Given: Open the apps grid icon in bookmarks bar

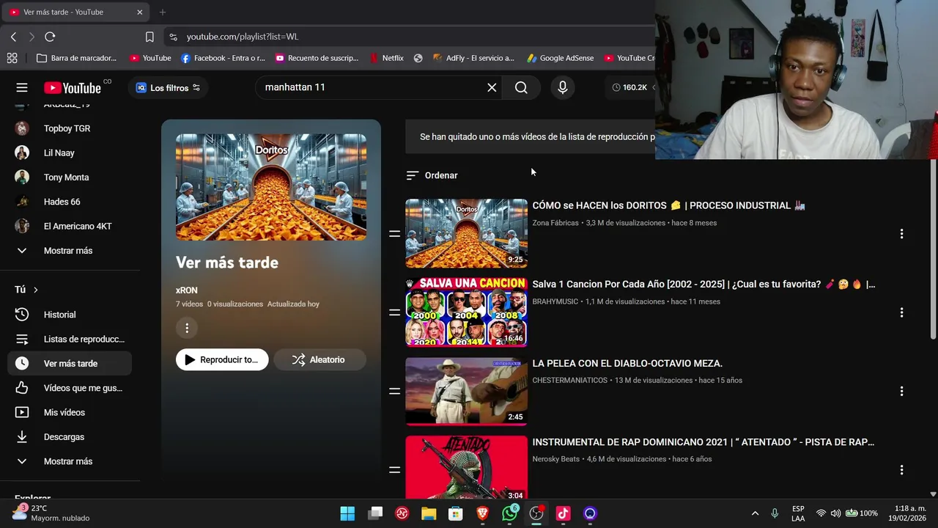Looking at the screenshot, I should (x=12, y=58).
